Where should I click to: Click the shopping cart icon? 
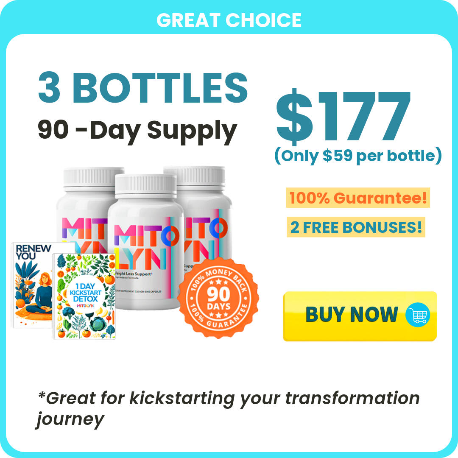418,315
